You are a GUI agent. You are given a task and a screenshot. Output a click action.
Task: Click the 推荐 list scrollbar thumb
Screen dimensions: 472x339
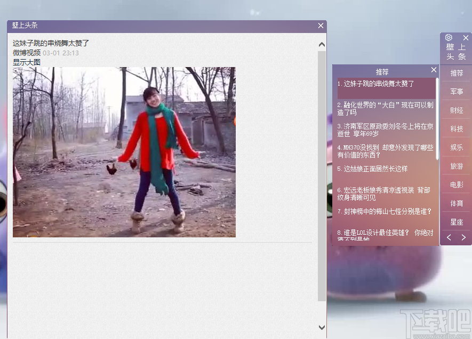437,119
